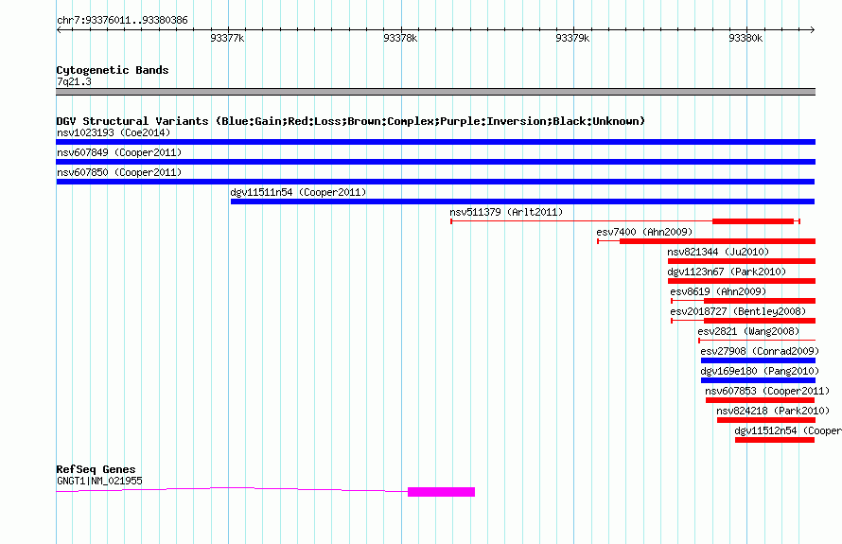
Task: Select the nsv607853 (Cooper2011) red bar
Action: pos(760,400)
